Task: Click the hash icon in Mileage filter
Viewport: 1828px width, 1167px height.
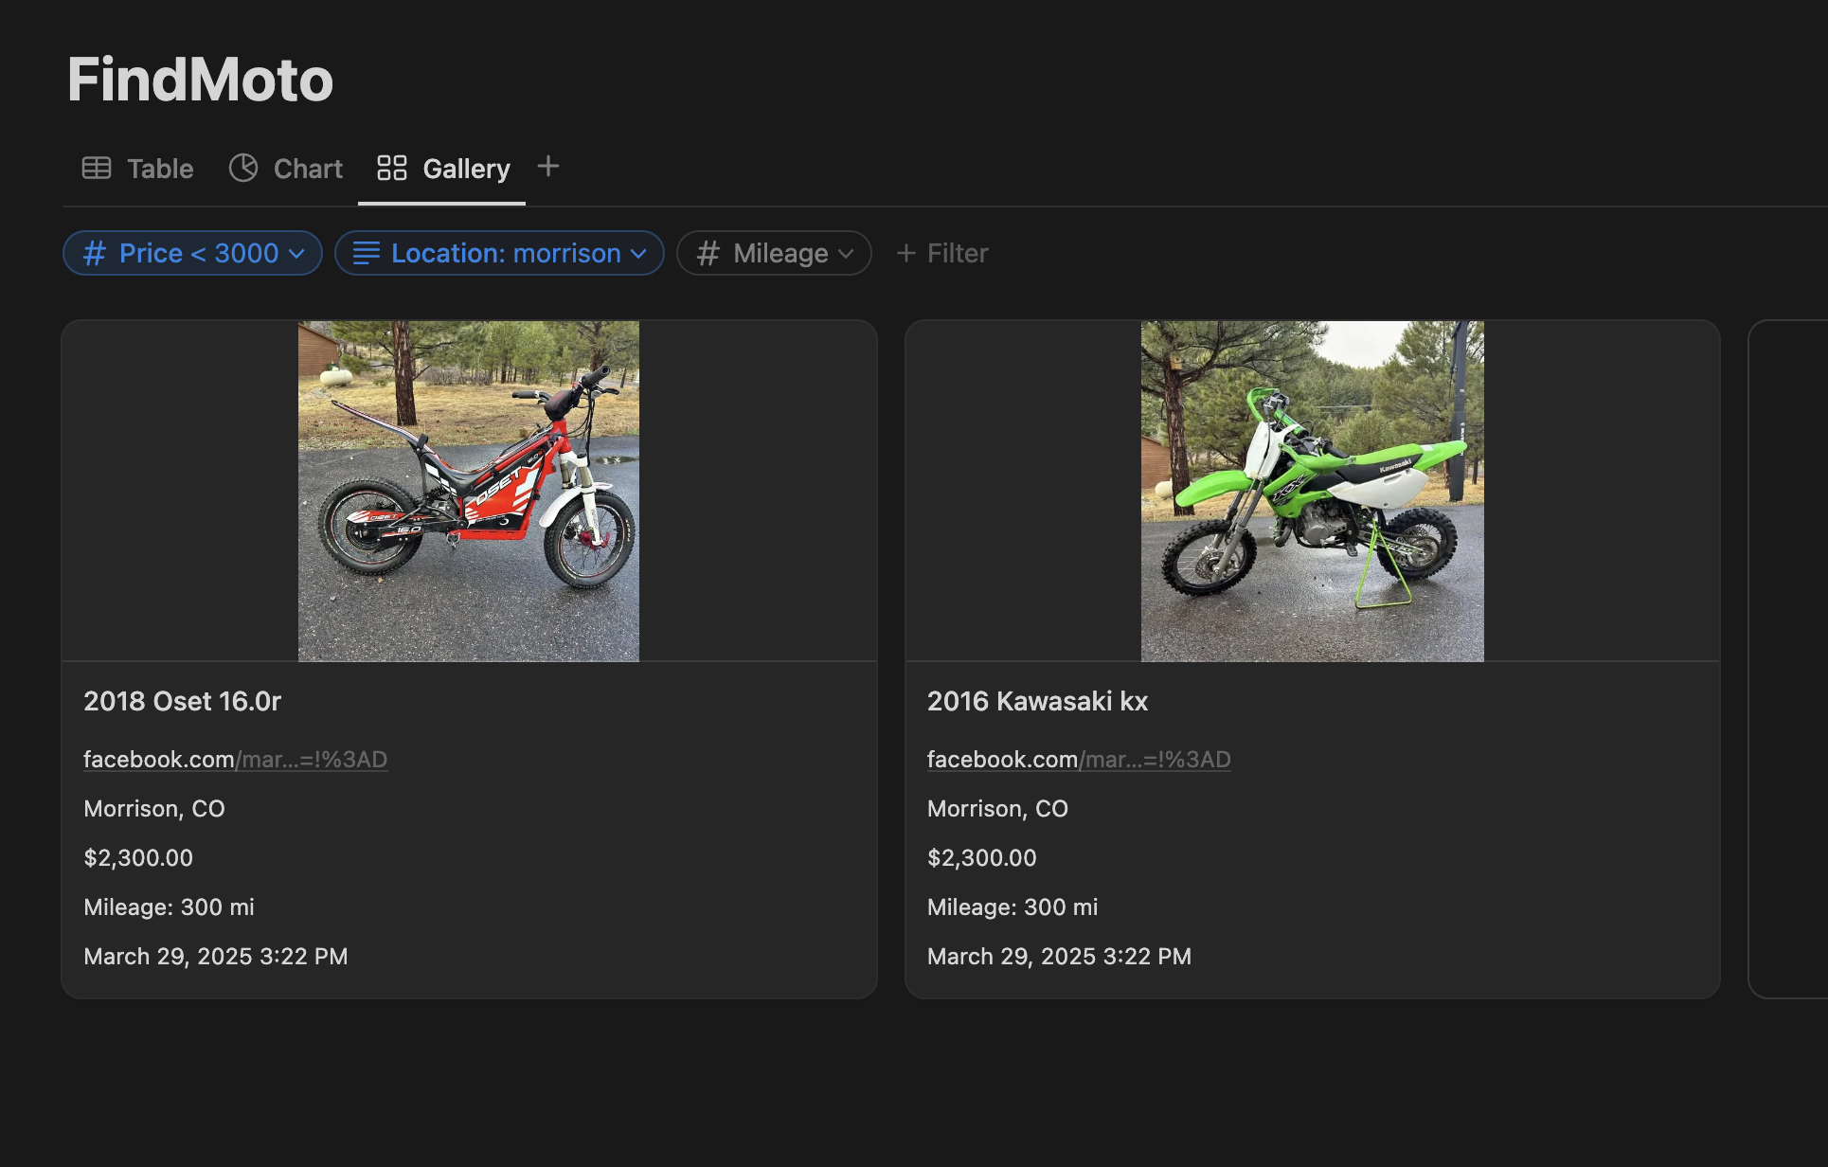Action: click(708, 254)
